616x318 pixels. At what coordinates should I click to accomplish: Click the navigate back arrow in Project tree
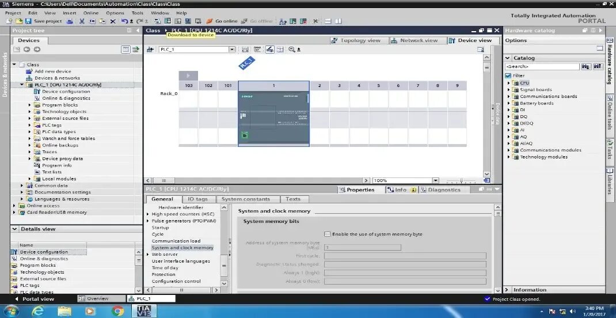click(x=26, y=50)
